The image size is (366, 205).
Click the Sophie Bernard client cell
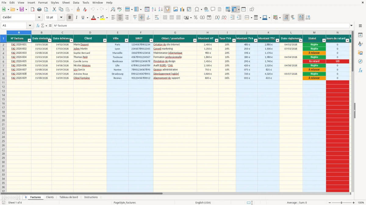coord(90,53)
